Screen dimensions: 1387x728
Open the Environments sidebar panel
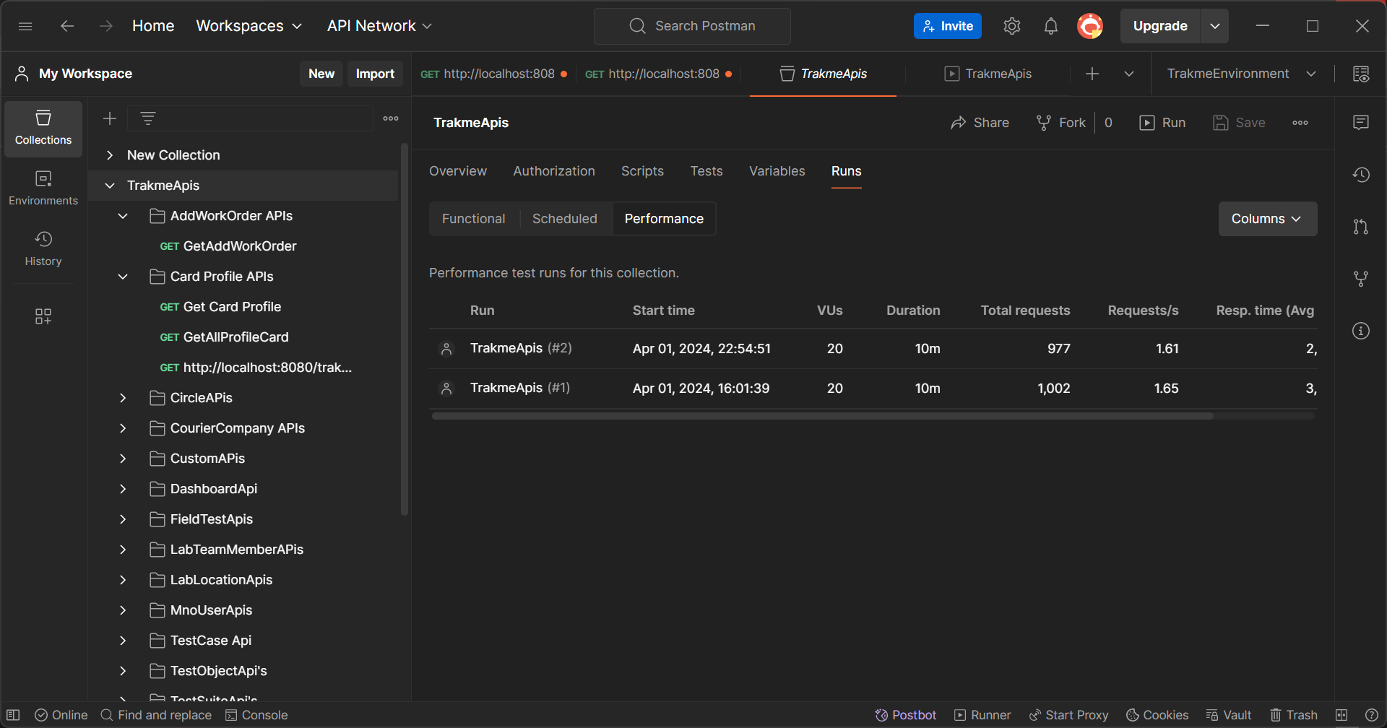[43, 188]
